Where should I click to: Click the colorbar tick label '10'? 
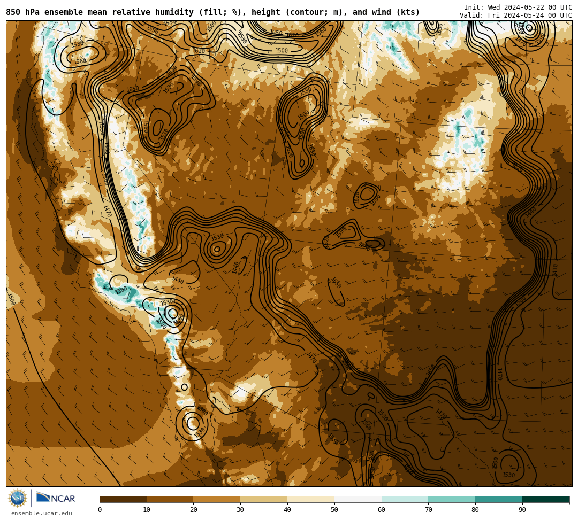tap(147, 510)
